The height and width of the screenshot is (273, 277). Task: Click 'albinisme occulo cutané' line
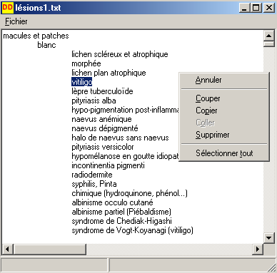tap(112, 202)
